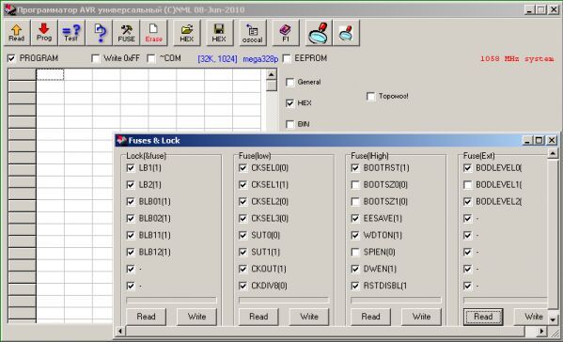Viewport: 563px width, 342px height.
Task: Save HEX file using floppy icon
Action: 219,33
